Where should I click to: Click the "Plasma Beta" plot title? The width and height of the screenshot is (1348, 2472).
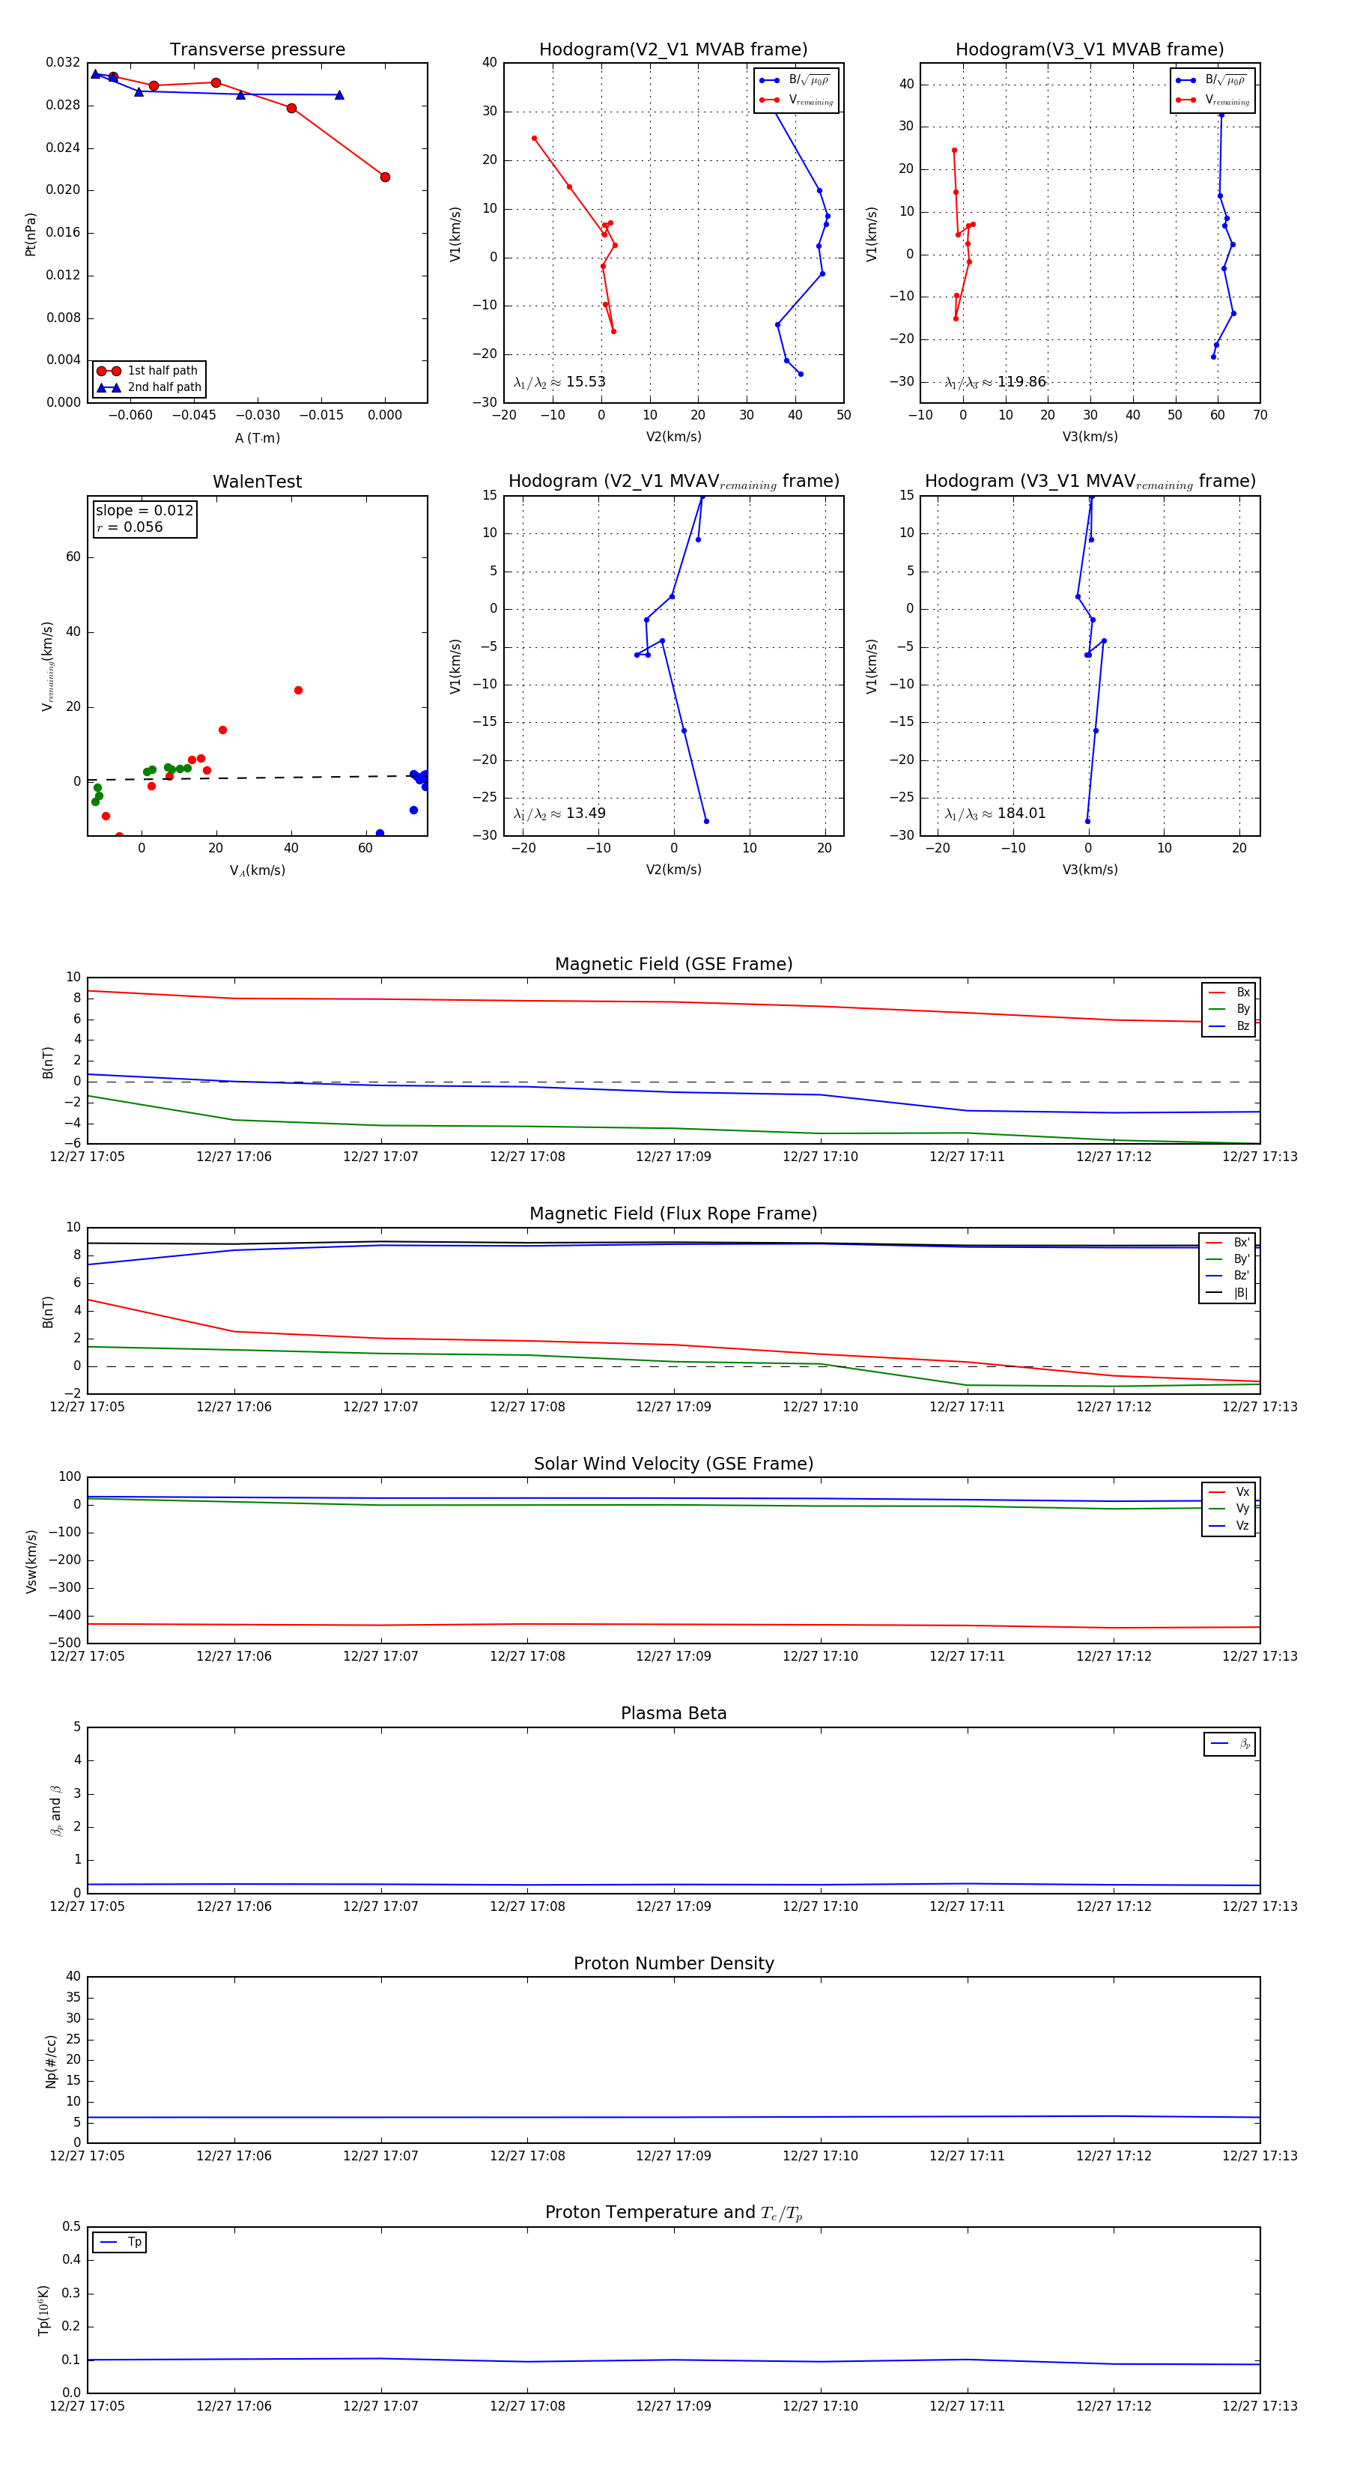(x=673, y=1713)
